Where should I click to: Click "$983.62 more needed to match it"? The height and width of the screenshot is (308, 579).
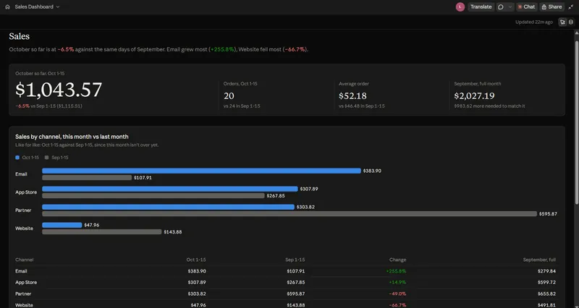pos(490,106)
